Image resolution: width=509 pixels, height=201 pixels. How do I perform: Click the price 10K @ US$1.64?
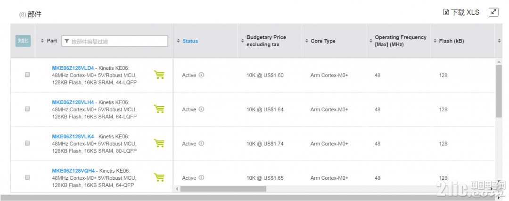265,109
